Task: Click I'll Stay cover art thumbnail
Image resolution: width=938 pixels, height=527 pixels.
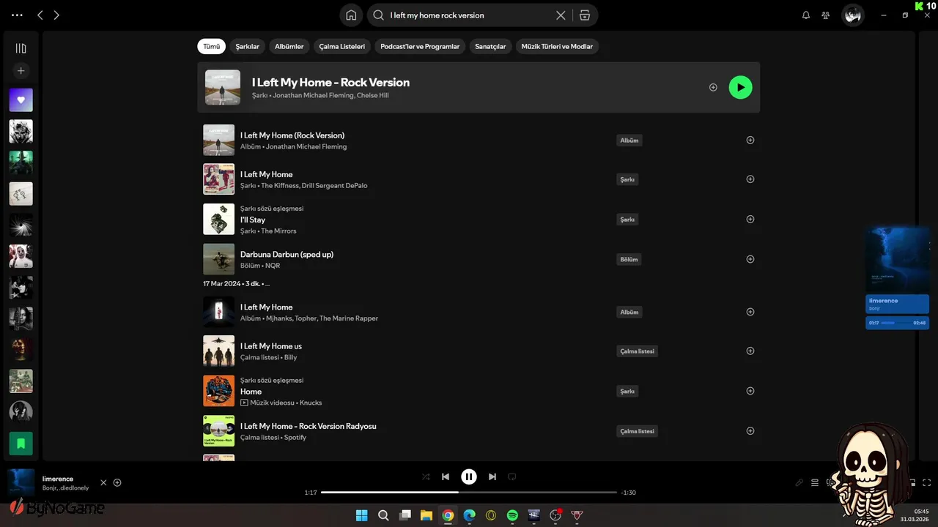Action: (218, 219)
